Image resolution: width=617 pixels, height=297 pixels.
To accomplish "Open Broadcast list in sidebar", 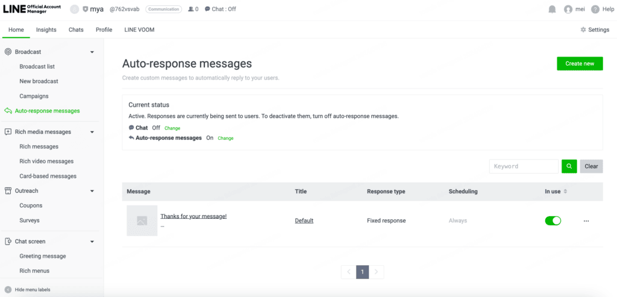I will pyautogui.click(x=37, y=66).
